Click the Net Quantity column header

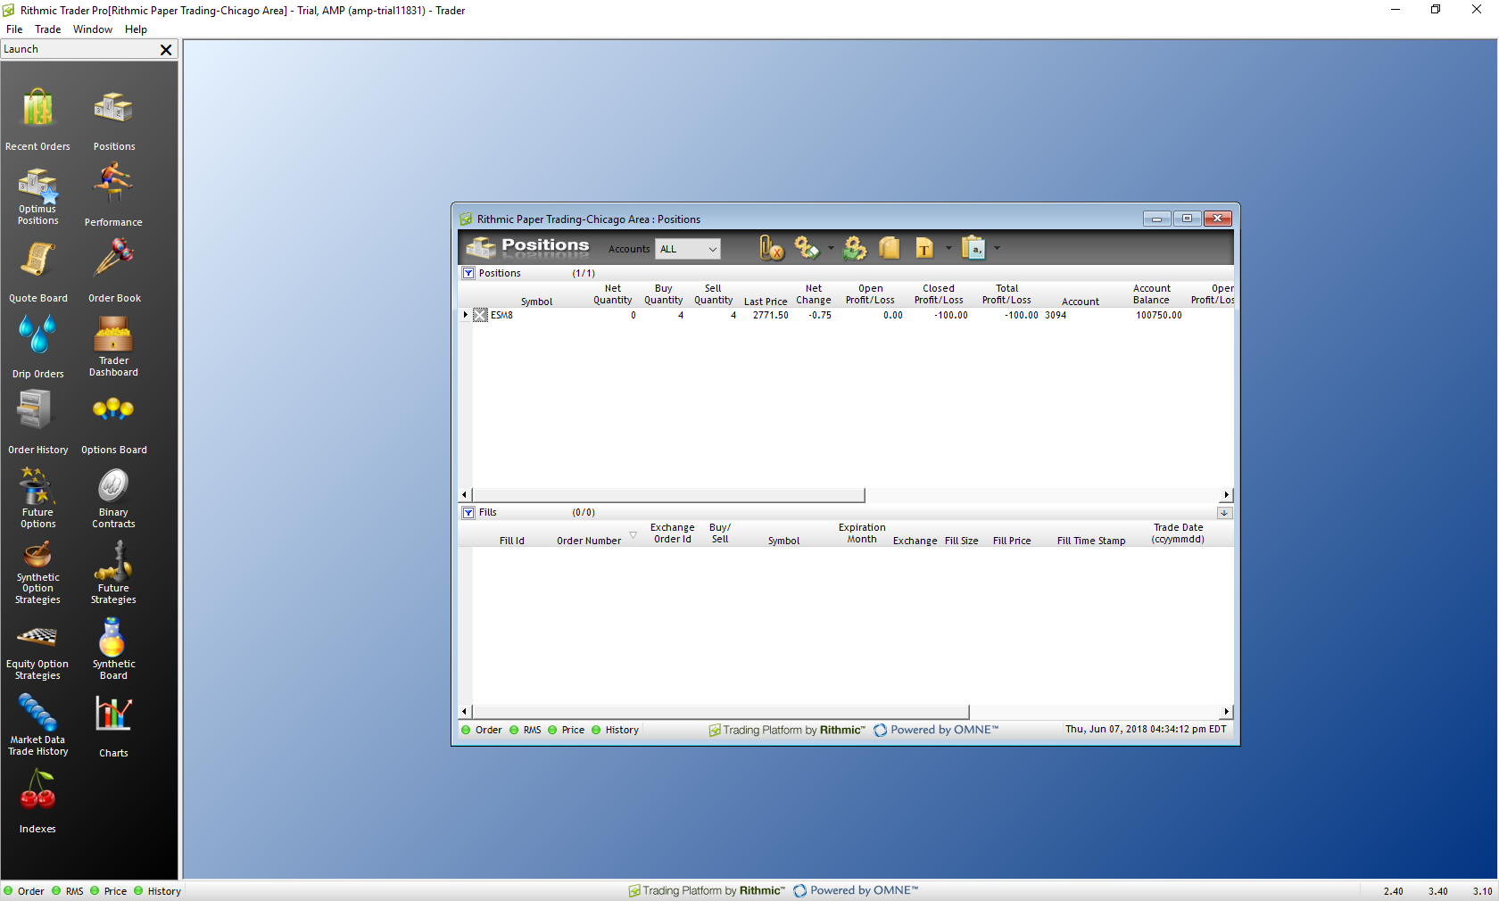pos(613,294)
